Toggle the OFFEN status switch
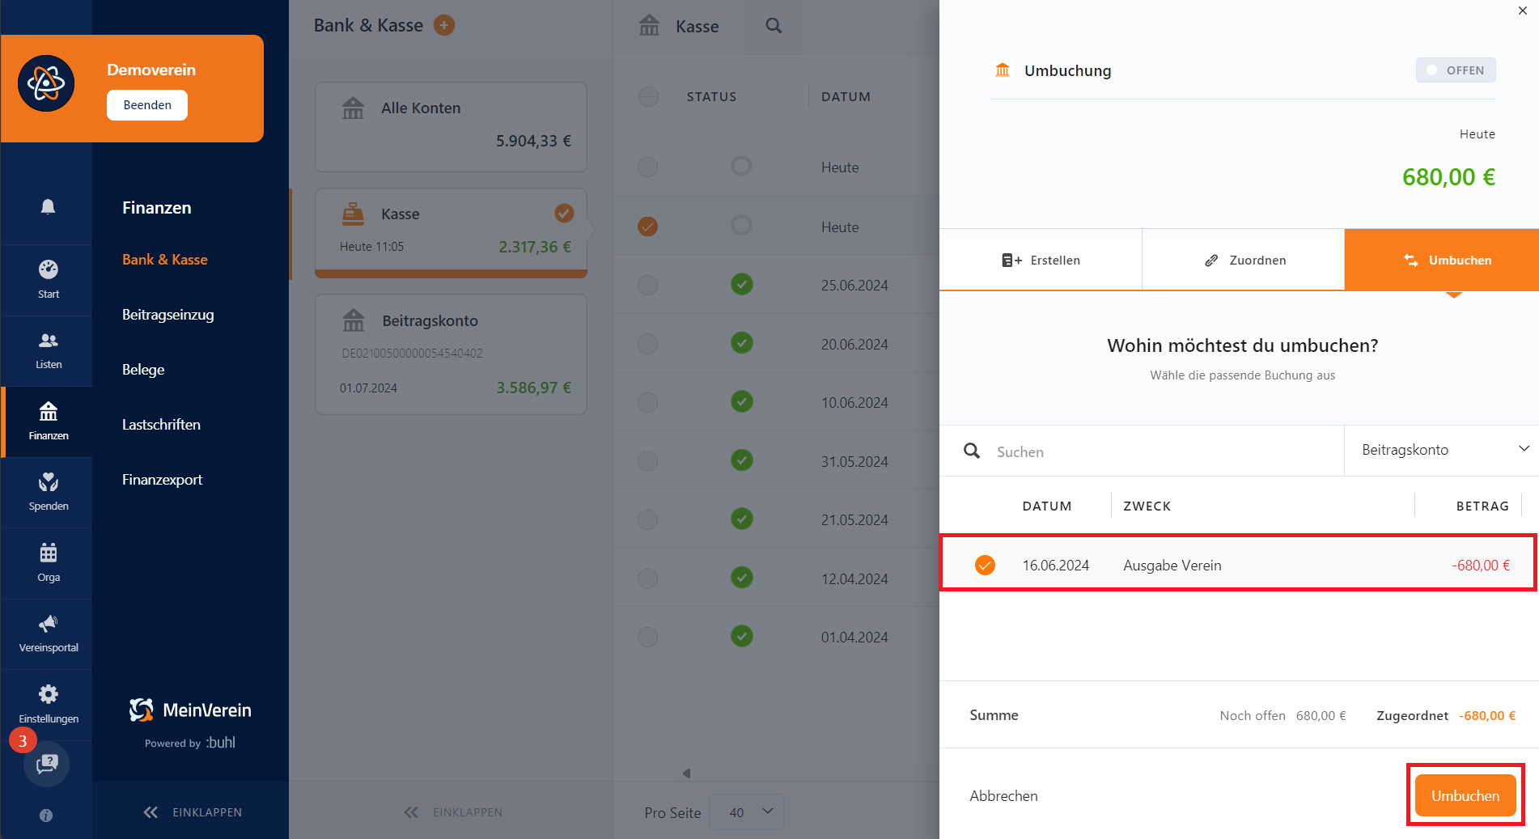This screenshot has height=839, width=1539. (x=1455, y=70)
